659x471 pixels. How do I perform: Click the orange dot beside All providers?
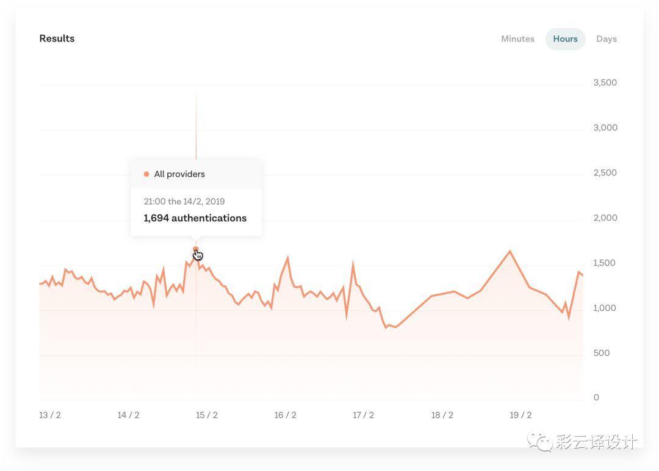[x=146, y=174]
